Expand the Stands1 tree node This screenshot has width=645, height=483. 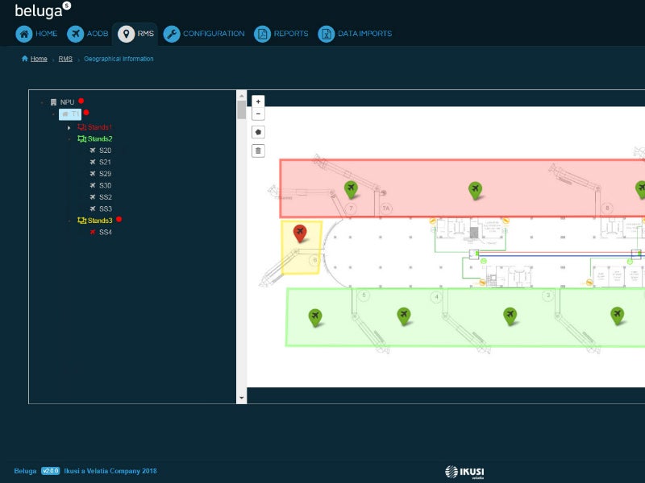69,127
